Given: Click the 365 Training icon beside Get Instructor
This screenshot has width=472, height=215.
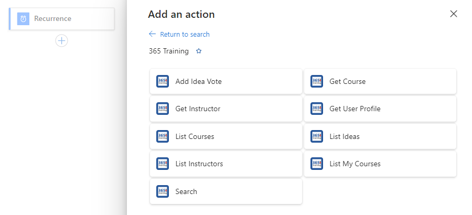Looking at the screenshot, I should click(163, 109).
